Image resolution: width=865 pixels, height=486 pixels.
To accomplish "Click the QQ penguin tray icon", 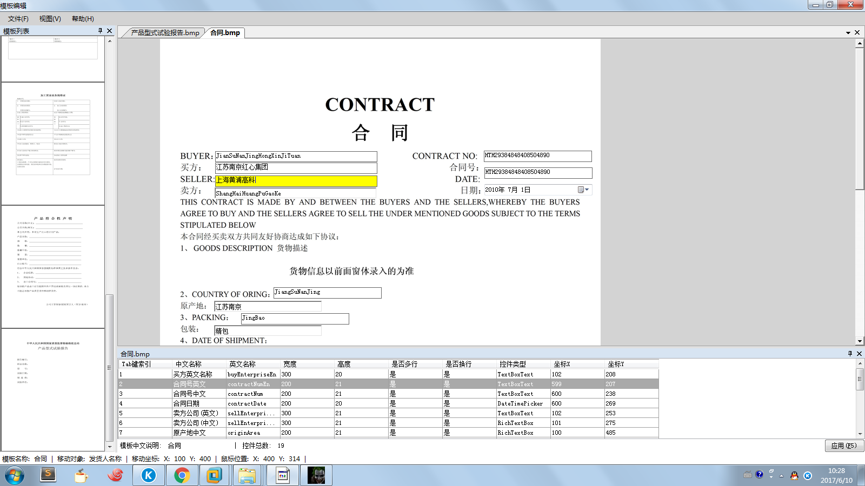I will coord(794,476).
